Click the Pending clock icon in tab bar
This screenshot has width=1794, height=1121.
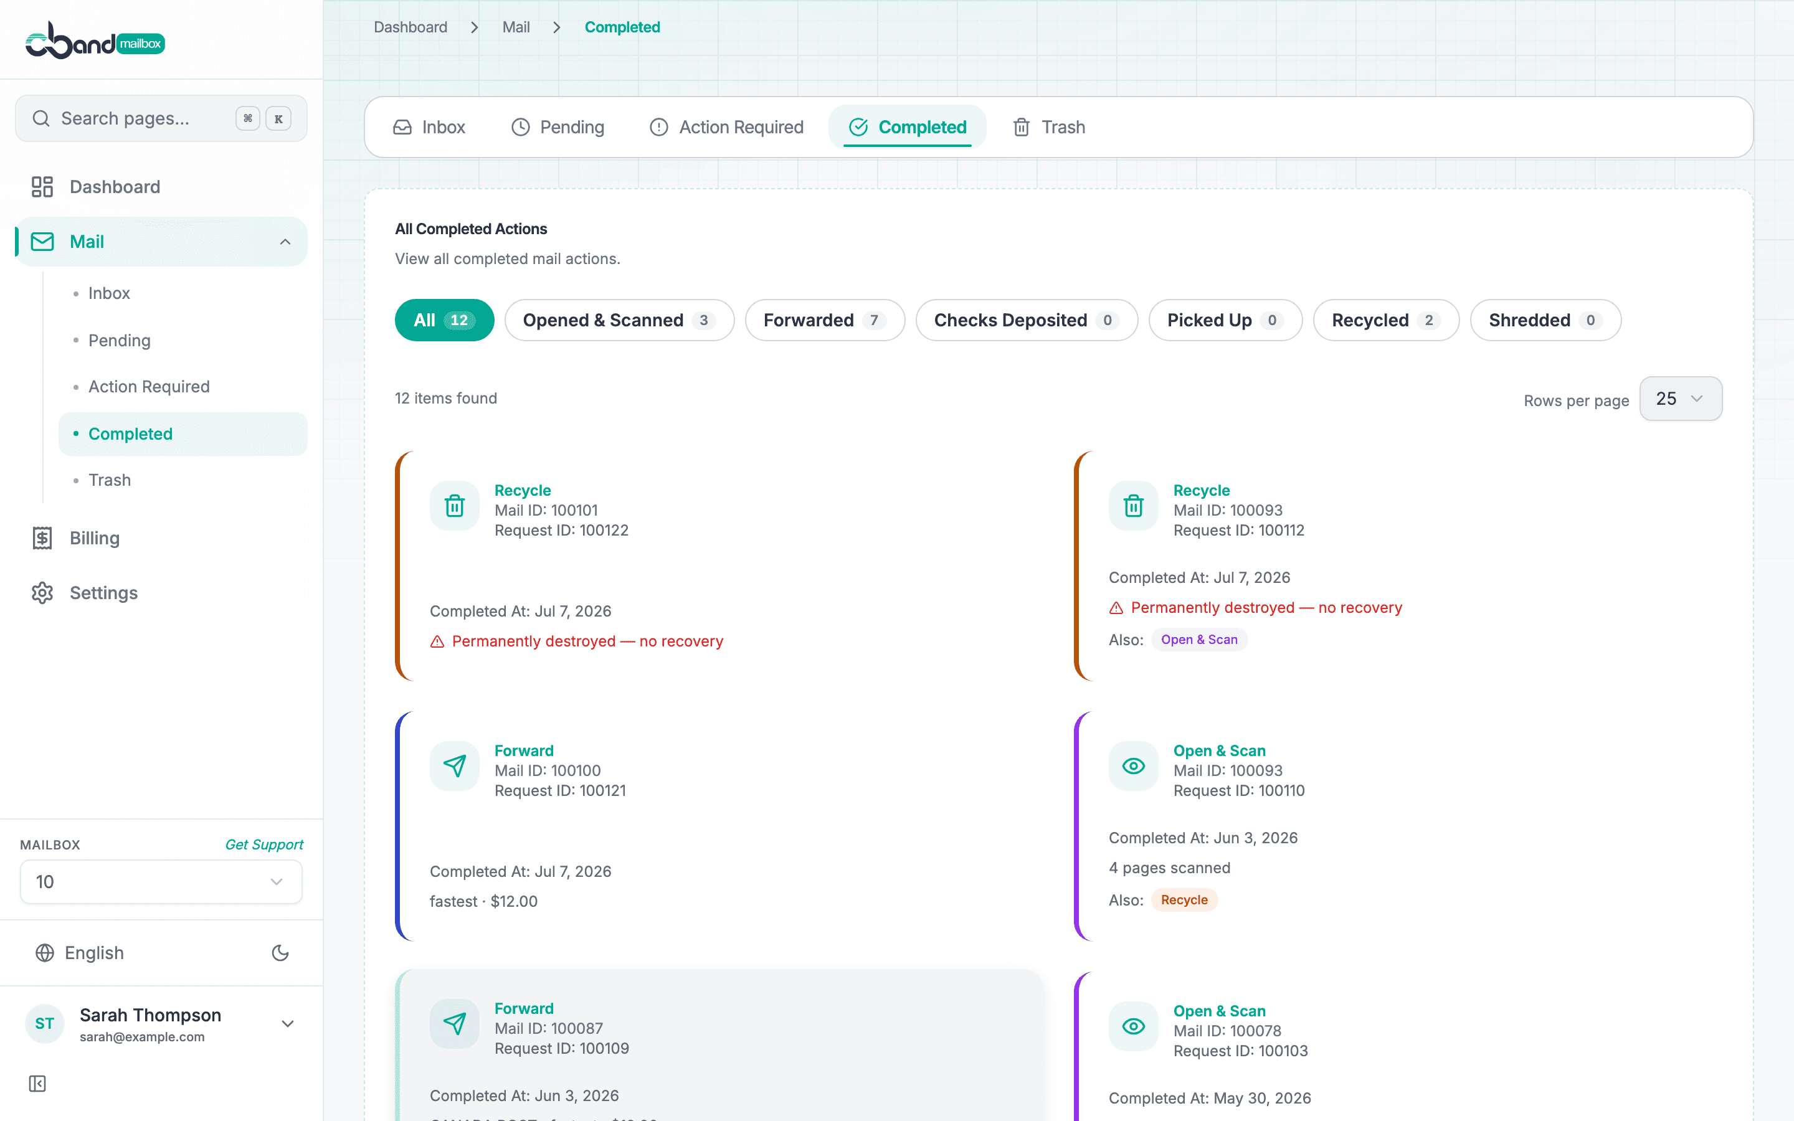pos(521,128)
